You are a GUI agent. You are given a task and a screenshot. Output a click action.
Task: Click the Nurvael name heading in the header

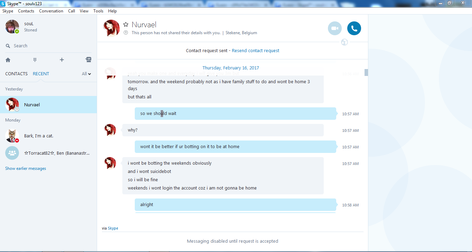coord(144,25)
